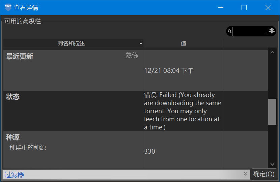280x182 pixels.
Task: Close the 查看详情 dialog
Action: click(268, 7)
